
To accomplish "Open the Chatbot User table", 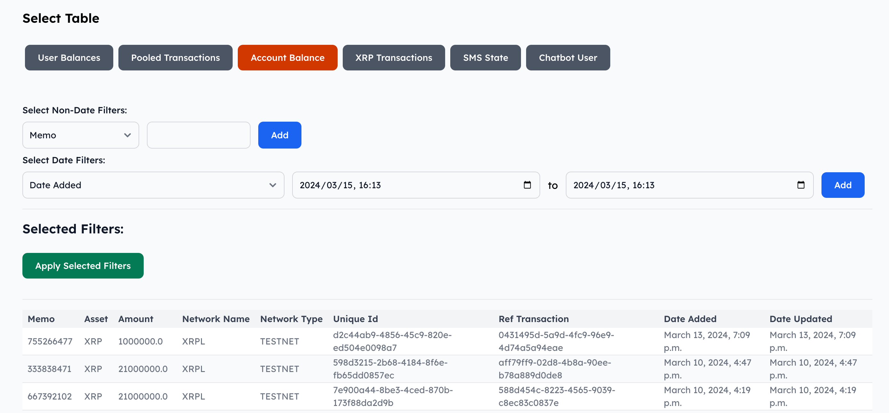I will tap(568, 58).
